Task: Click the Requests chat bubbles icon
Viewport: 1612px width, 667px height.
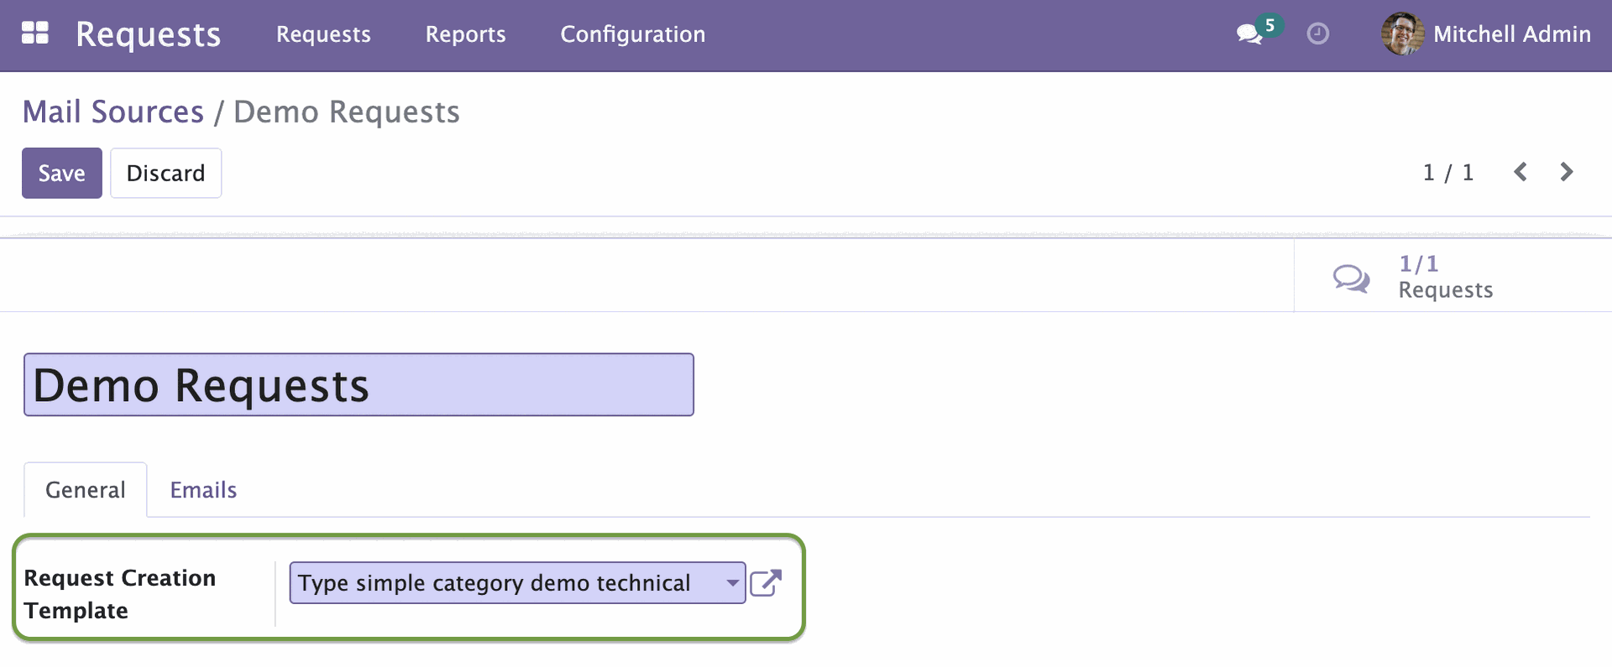Action: pyautogui.click(x=1351, y=278)
